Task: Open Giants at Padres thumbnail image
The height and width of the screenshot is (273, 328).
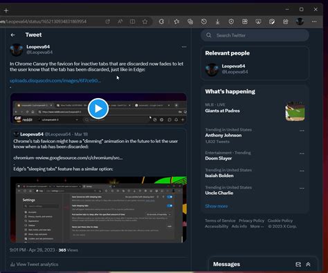Action: pos(295,111)
